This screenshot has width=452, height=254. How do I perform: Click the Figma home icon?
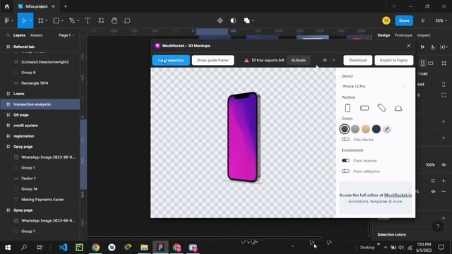(7, 6)
